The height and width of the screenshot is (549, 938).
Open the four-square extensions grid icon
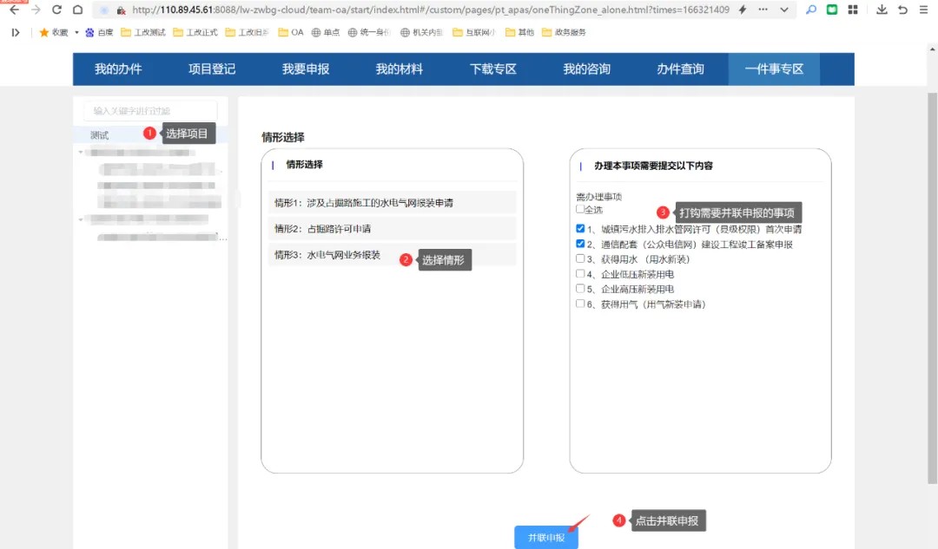click(x=853, y=10)
